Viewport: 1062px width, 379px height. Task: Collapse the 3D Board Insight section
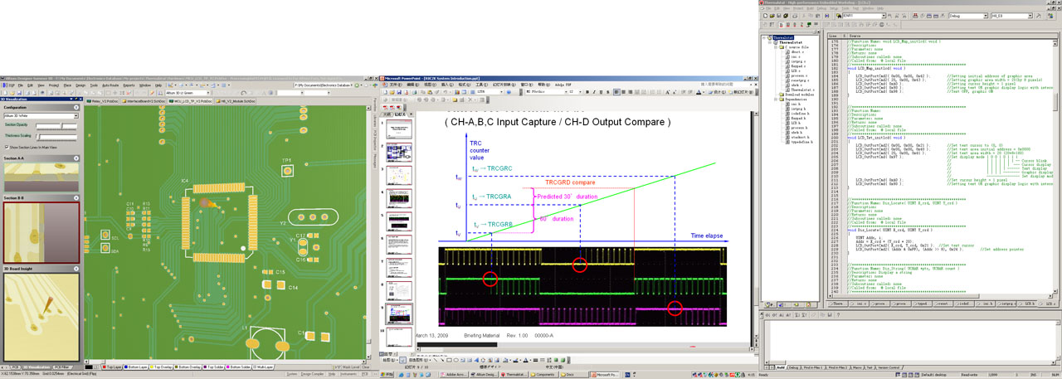point(76,269)
